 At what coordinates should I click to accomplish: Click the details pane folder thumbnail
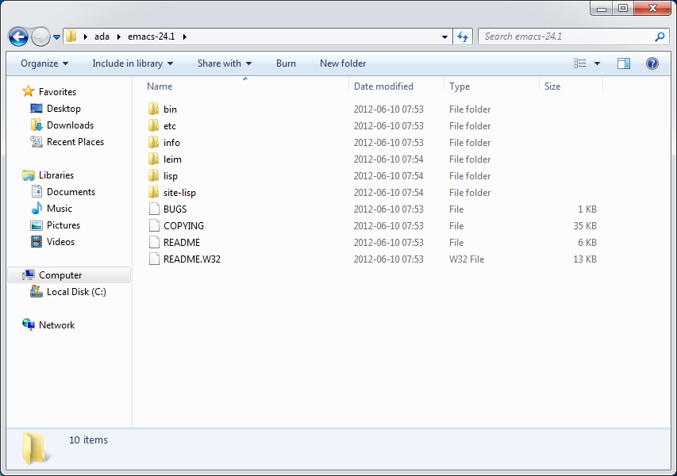[x=36, y=449]
